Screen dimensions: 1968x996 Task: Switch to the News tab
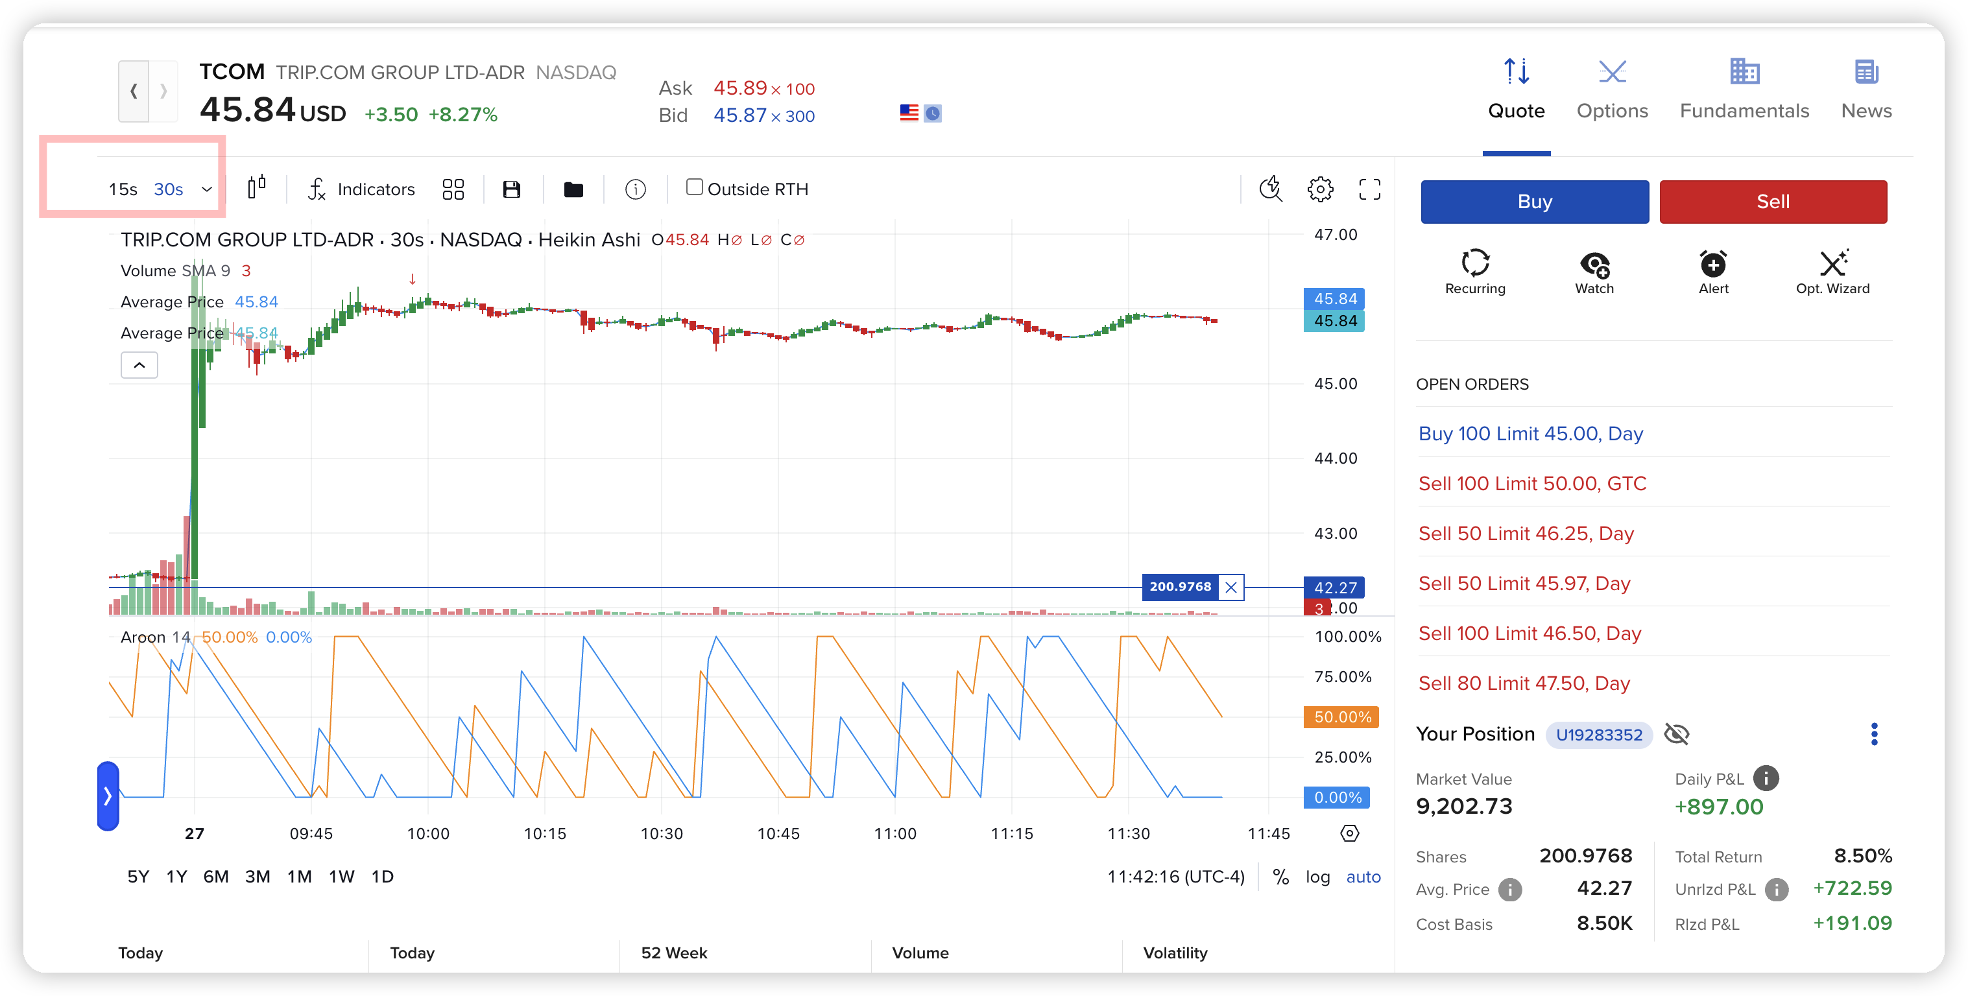[1866, 90]
